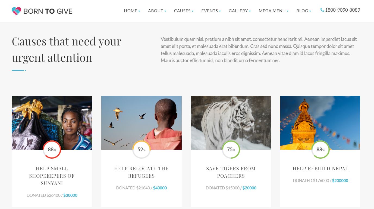The height and width of the screenshot is (209, 374).
Task: Open Help Rebuild Nepal link
Action: tap(320, 169)
